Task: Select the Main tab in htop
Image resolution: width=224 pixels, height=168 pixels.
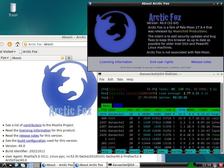Action: click(x=106, y=106)
